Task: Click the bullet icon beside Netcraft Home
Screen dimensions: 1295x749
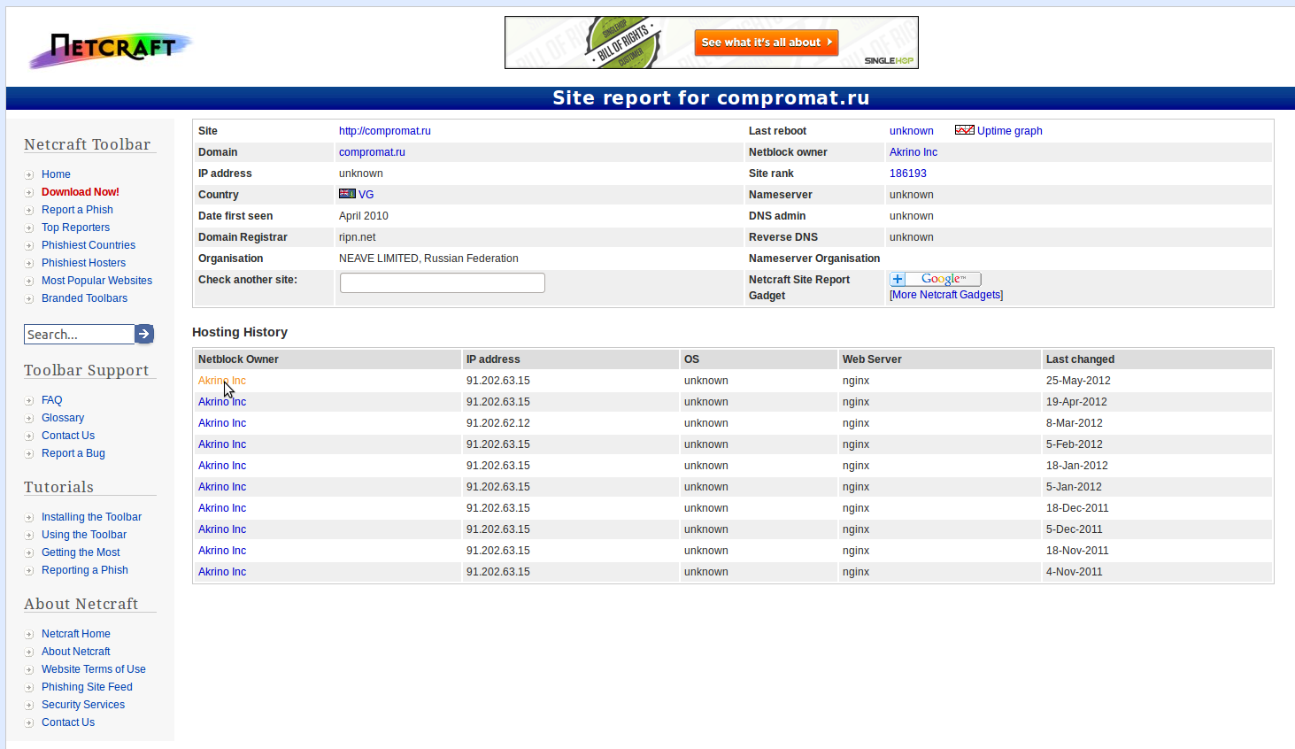Action: coord(29,635)
